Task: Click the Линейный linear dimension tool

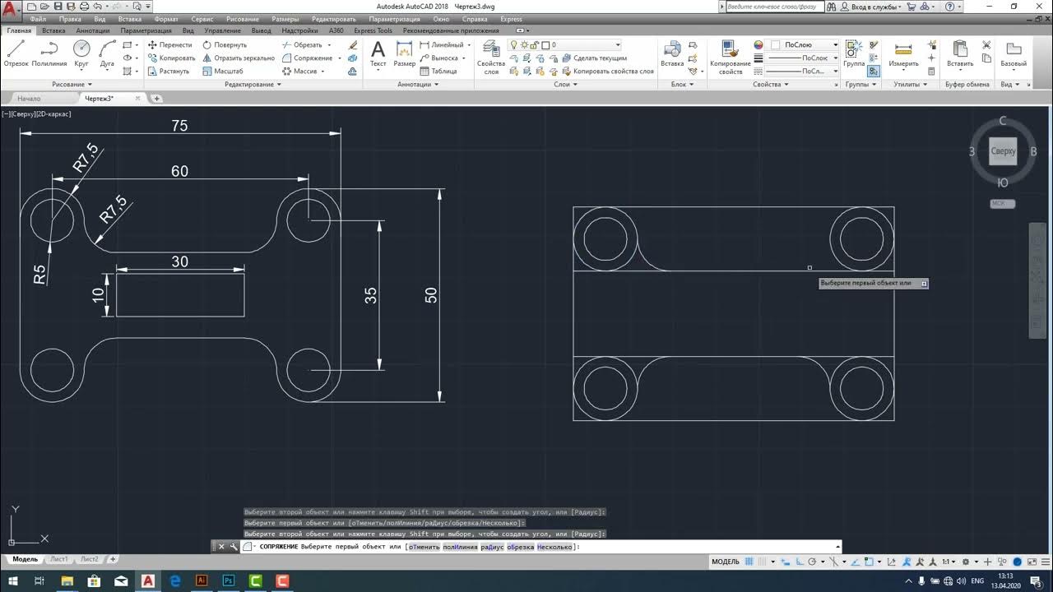Action: 442,45
